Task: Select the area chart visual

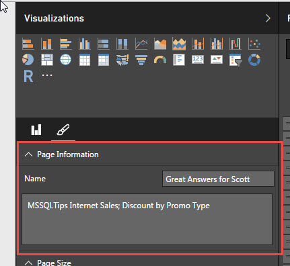Action: pos(160,44)
